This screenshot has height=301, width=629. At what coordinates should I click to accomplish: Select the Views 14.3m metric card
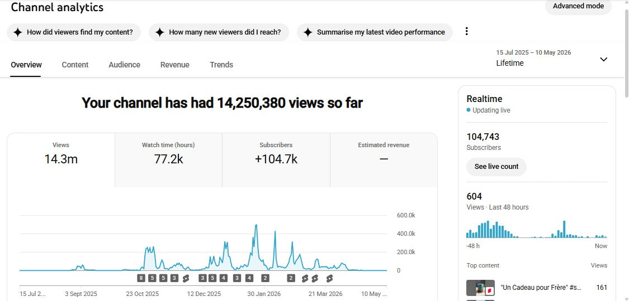click(x=61, y=160)
